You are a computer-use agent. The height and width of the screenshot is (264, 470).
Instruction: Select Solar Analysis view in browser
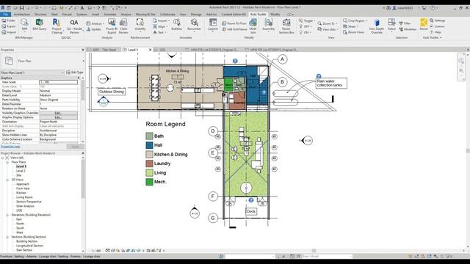click(25, 206)
